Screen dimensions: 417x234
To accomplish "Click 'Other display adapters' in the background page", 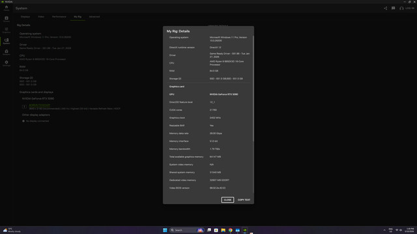I will 36,115.
